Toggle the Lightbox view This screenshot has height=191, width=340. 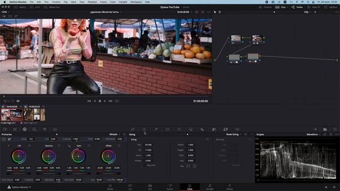331,7
